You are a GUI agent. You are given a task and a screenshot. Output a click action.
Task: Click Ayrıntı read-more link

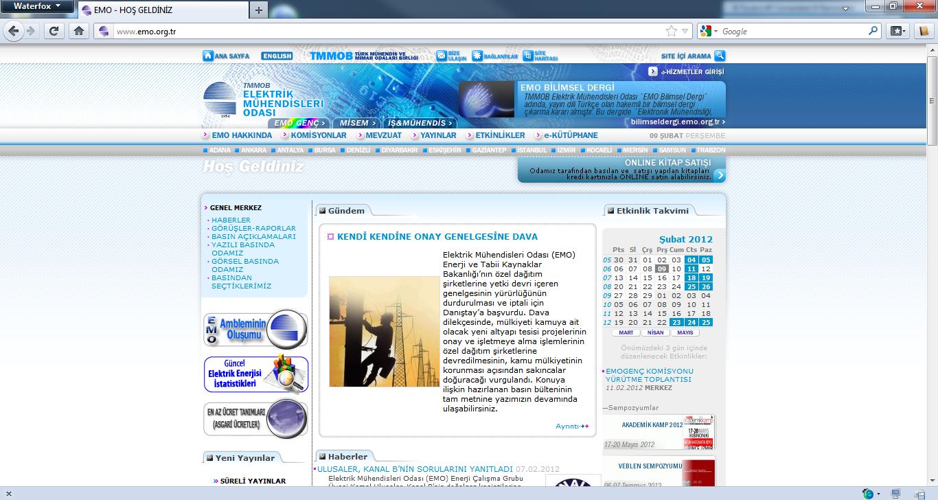571,426
